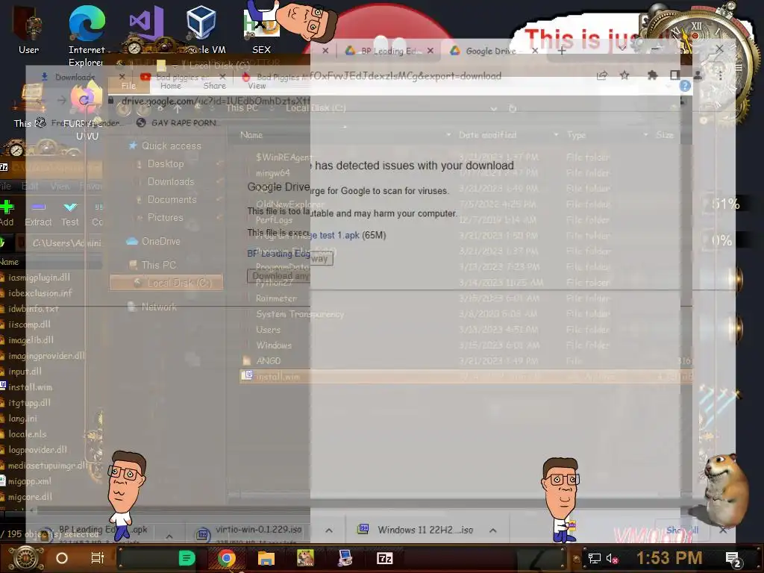Image resolution: width=764 pixels, height=573 pixels.
Task: Expand options for Windows 11 22H2 iso download
Action: (x=492, y=530)
